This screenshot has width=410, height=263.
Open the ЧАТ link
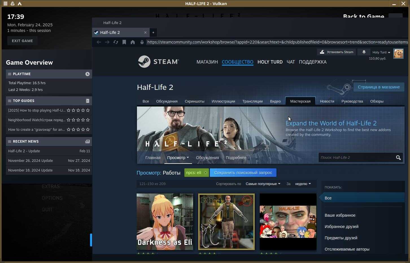(291, 62)
